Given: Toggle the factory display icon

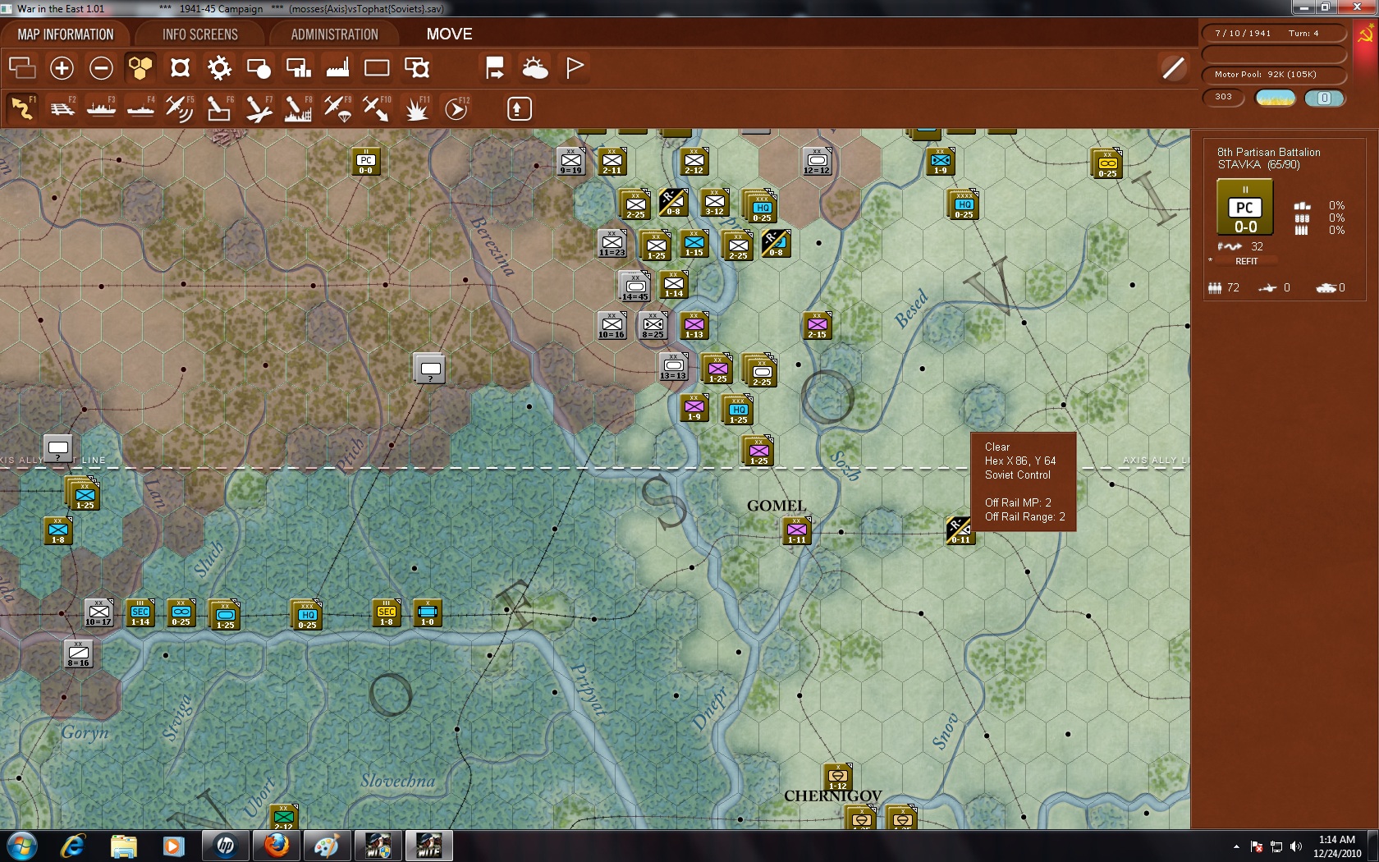Looking at the screenshot, I should (337, 67).
